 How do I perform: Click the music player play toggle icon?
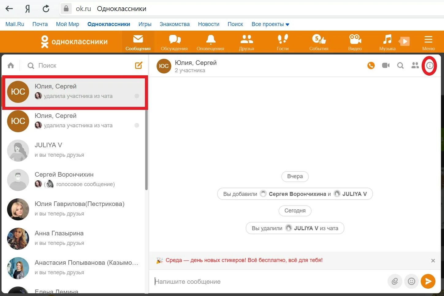[404, 41]
